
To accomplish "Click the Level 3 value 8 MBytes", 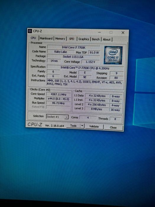I will (x=97, y=109).
